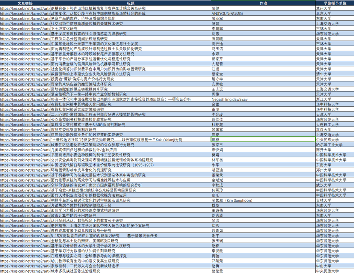Viewport: 354px width, 273px height.
Task: Select institution cell 哈尔滨工业大学
Action: coord(335,145)
